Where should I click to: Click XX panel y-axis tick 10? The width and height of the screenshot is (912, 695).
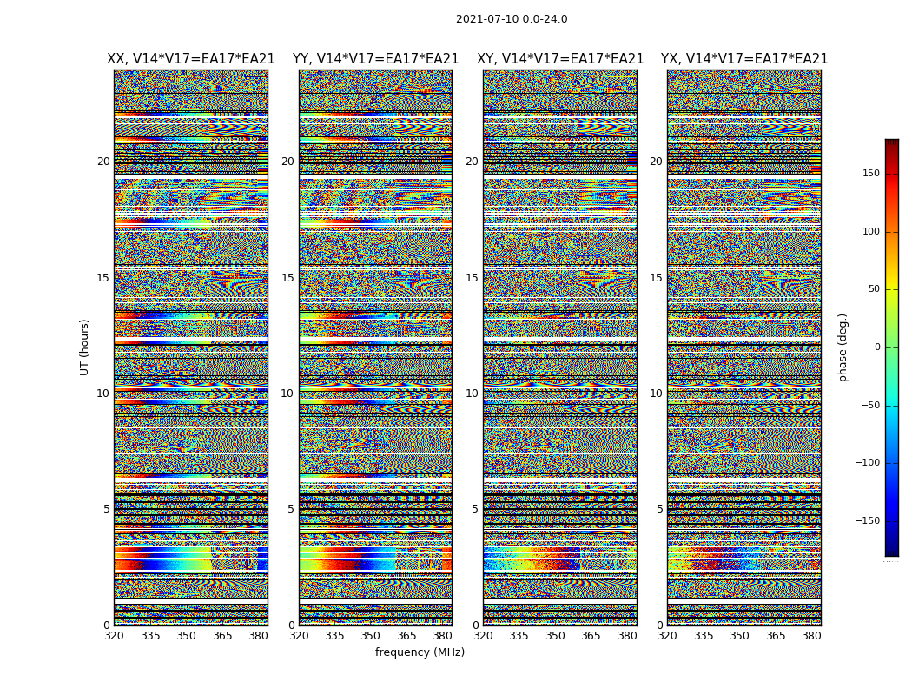[x=103, y=394]
